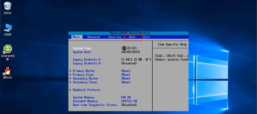The width and height of the screenshot is (257, 114).
Task: Launch the 360 Secure Browser shortcut
Action: click(x=7, y=52)
